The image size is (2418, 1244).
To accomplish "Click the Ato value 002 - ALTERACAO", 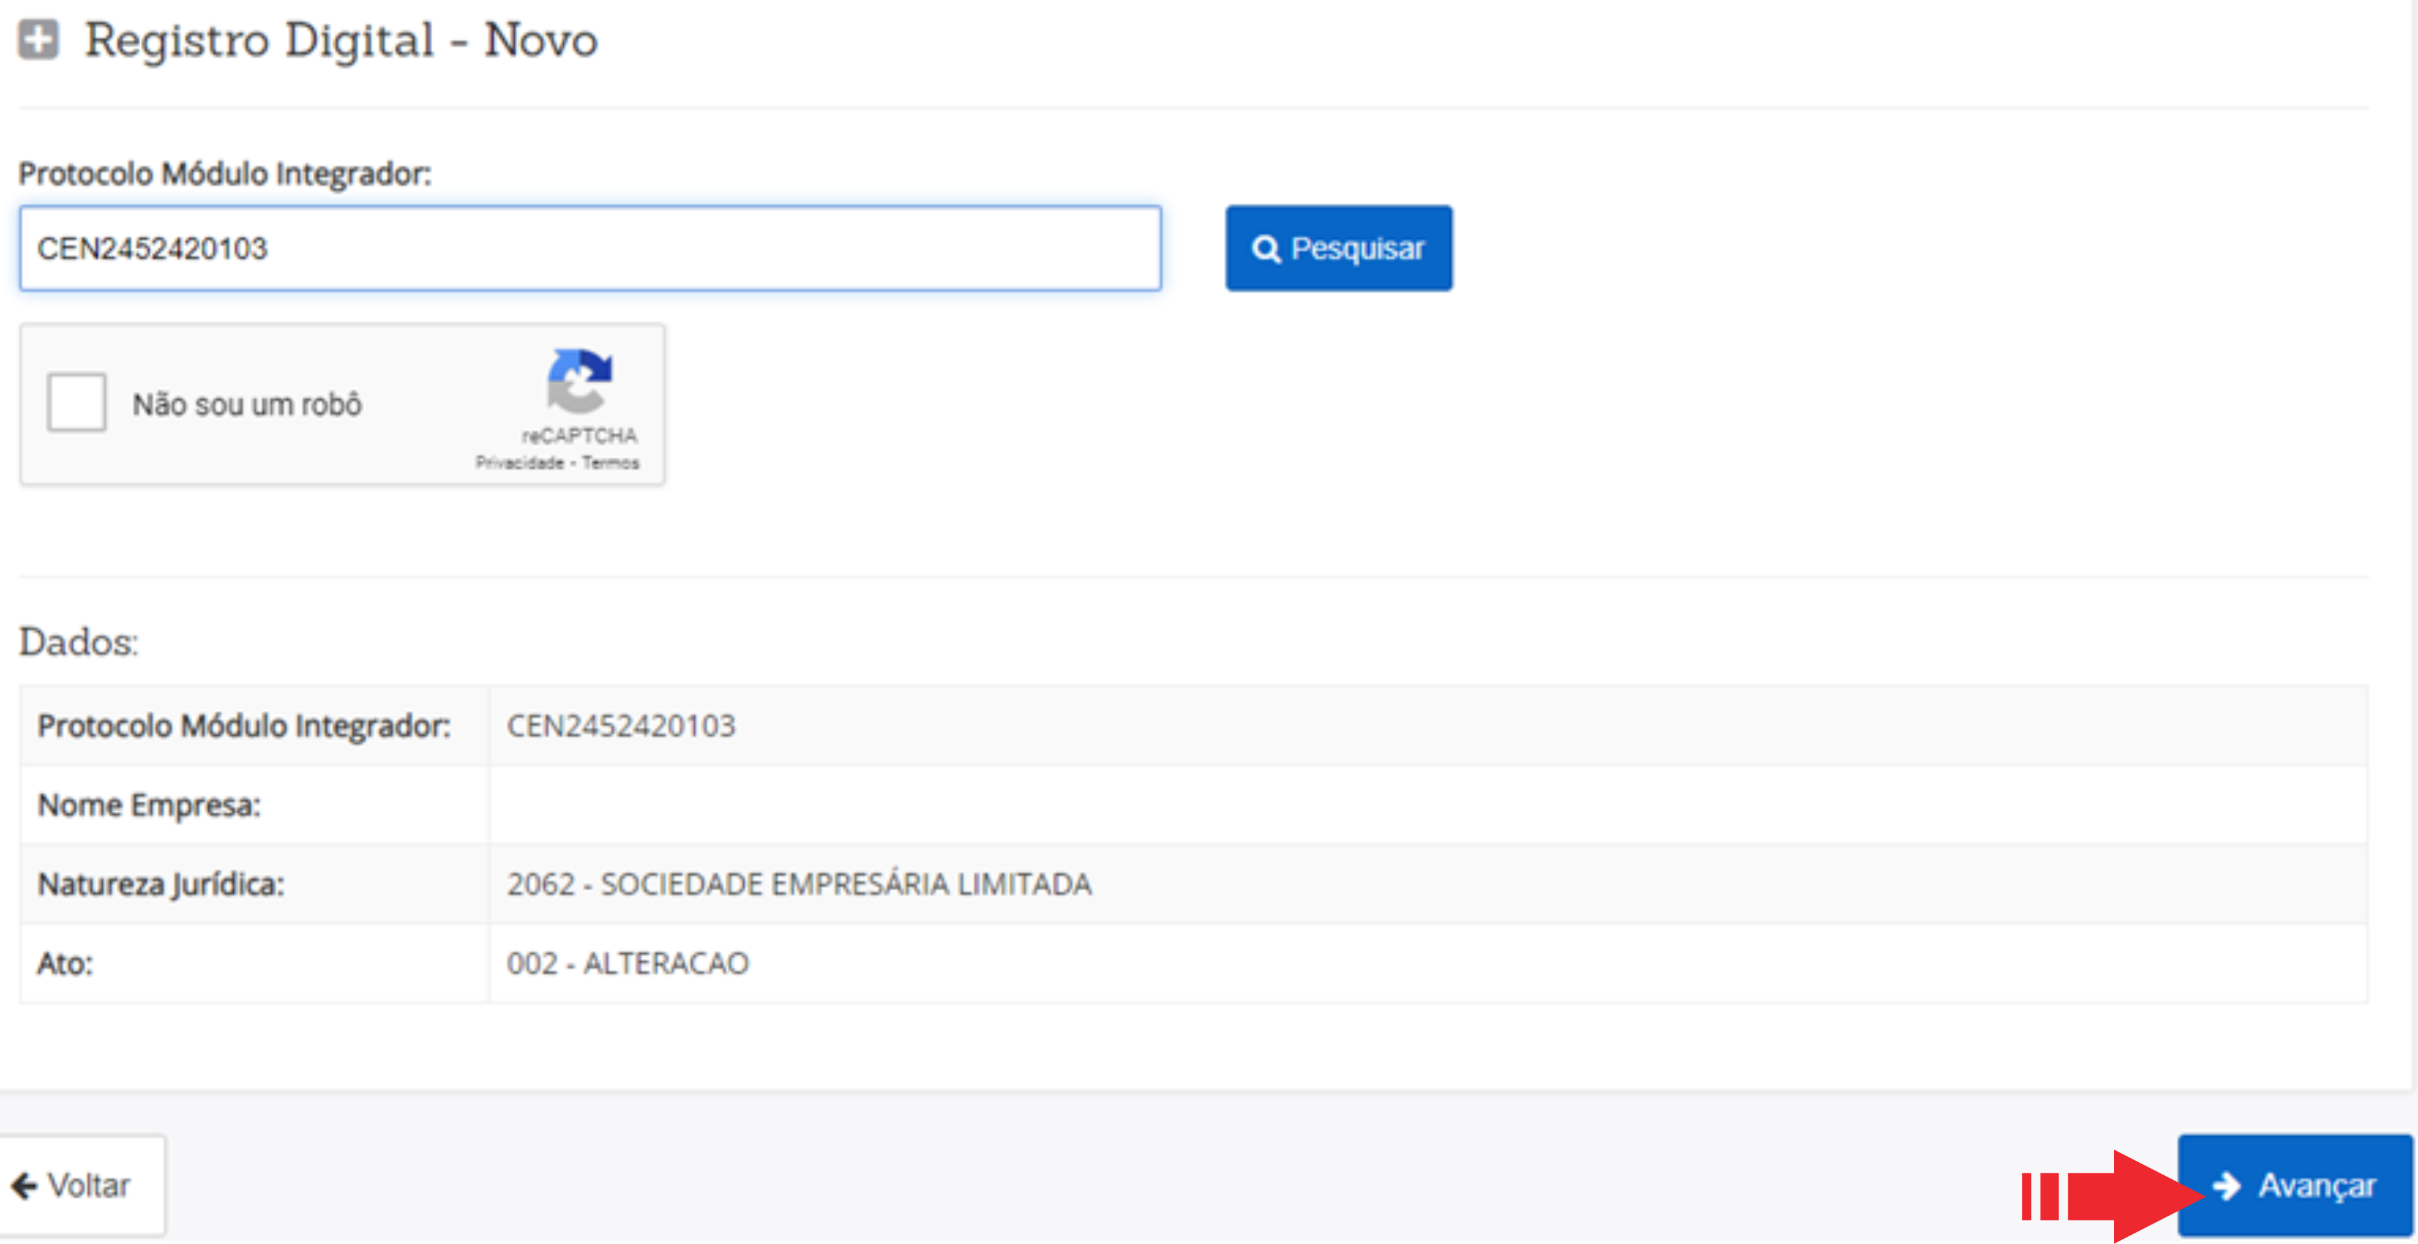I will (x=627, y=964).
